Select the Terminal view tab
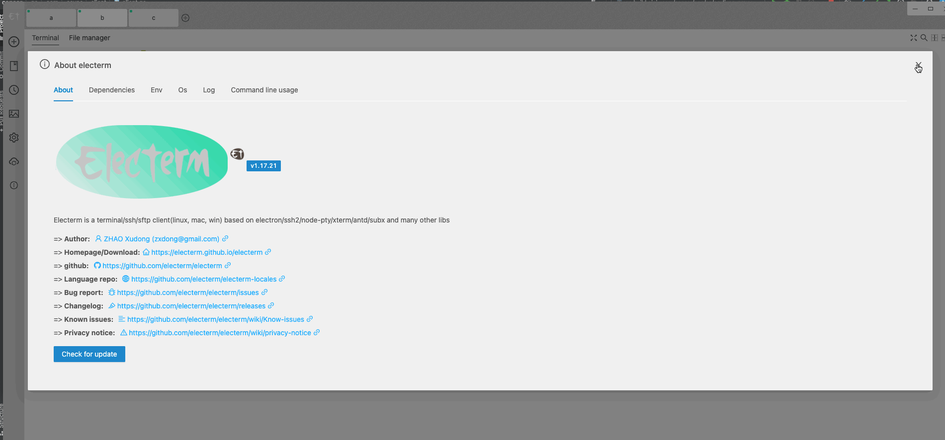945x440 pixels. pyautogui.click(x=45, y=38)
